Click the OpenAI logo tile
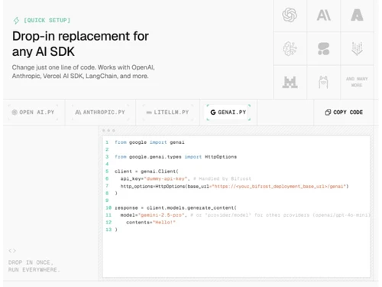The width and height of the screenshot is (382, 287). pyautogui.click(x=290, y=15)
